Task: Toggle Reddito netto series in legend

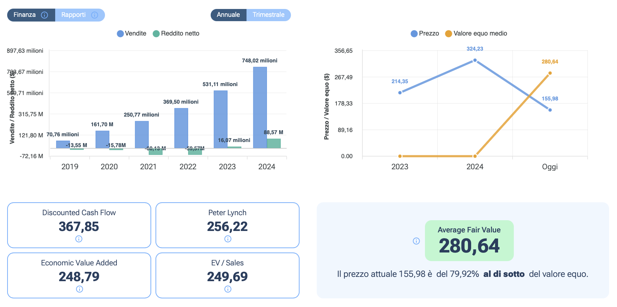Action: pos(176,33)
